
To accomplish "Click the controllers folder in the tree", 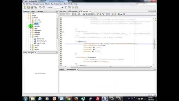I will [x=37, y=26].
